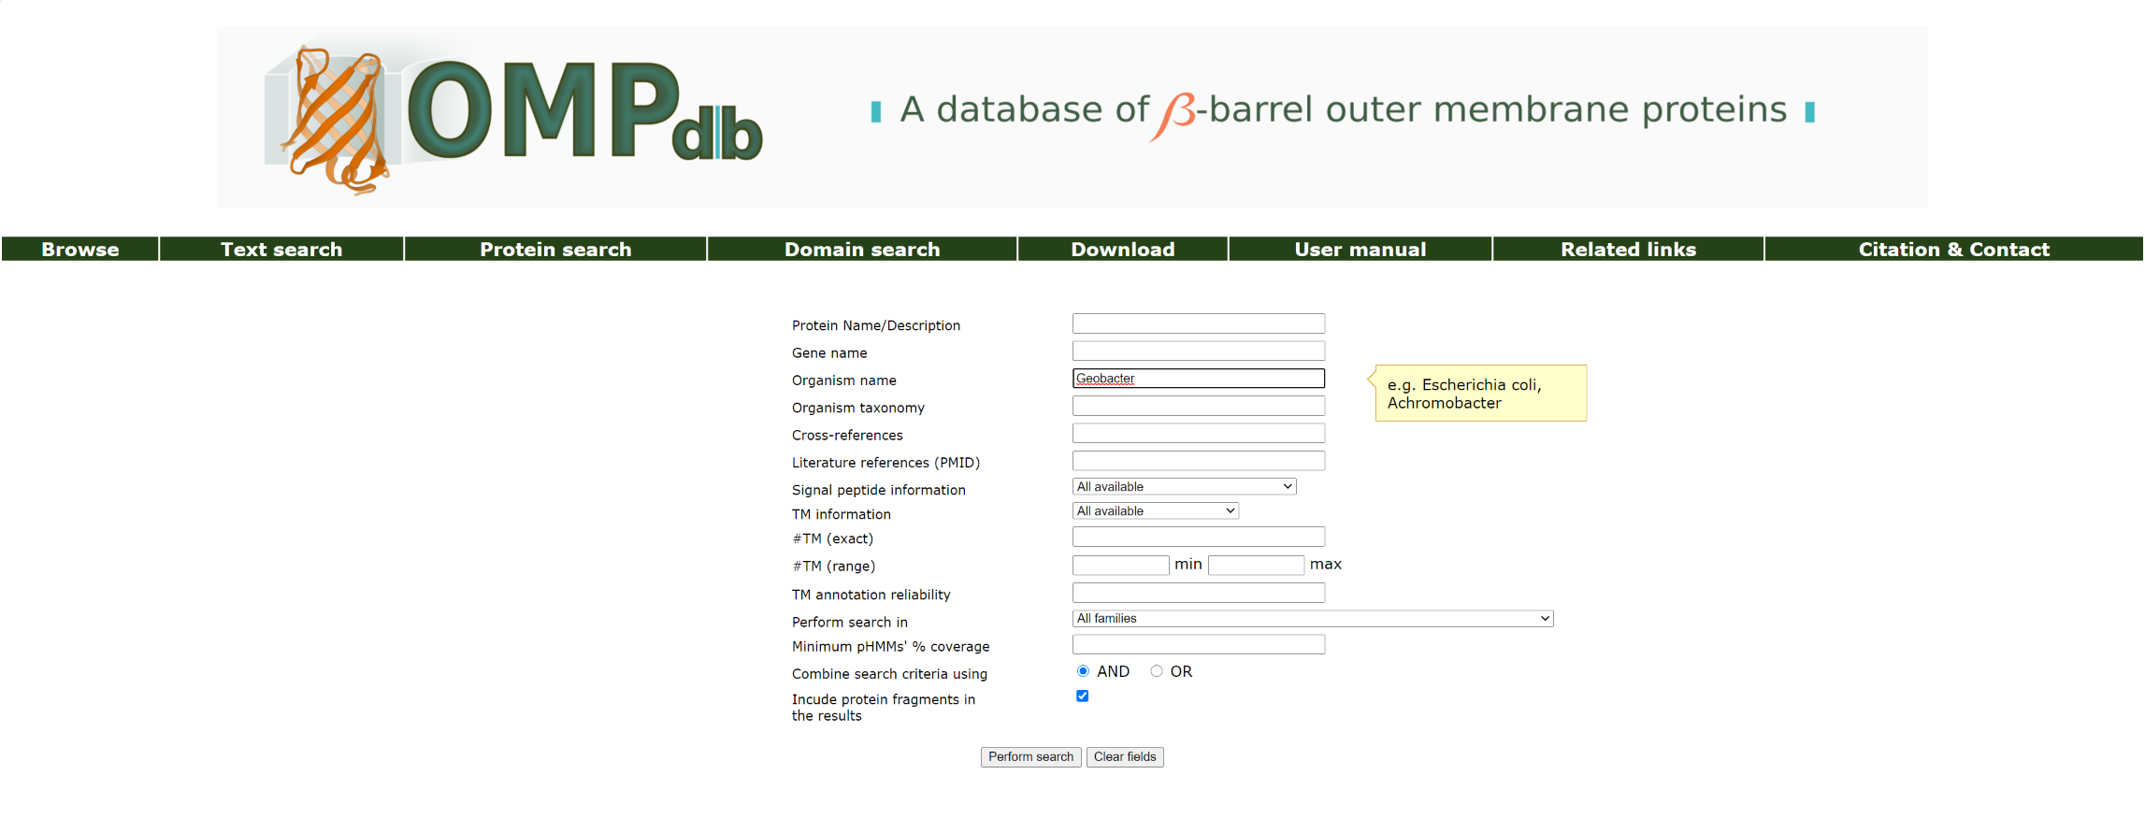Click the Protein Name/Description input field
The width and height of the screenshot is (2145, 818).
pos(1199,323)
